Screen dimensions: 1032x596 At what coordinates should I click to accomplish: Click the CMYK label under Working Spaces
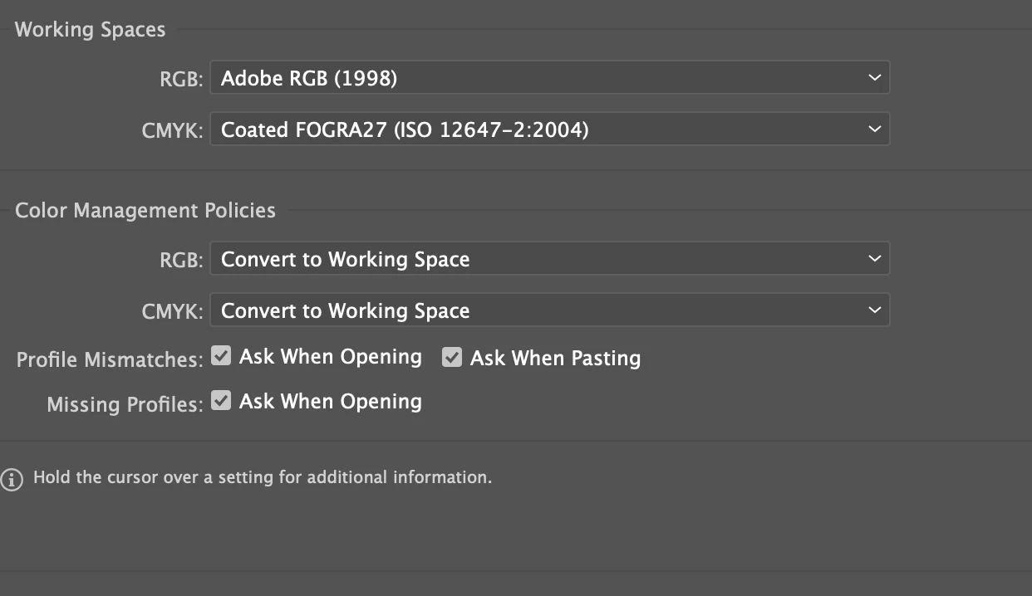[x=173, y=131]
